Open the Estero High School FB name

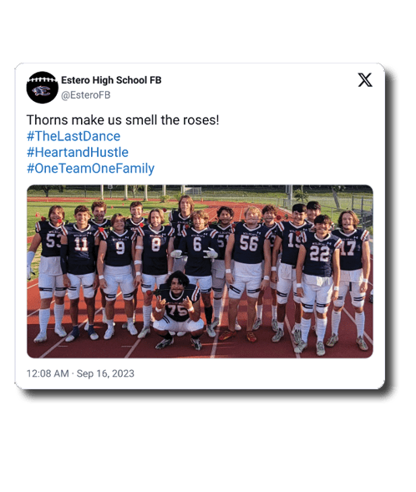pyautogui.click(x=111, y=80)
